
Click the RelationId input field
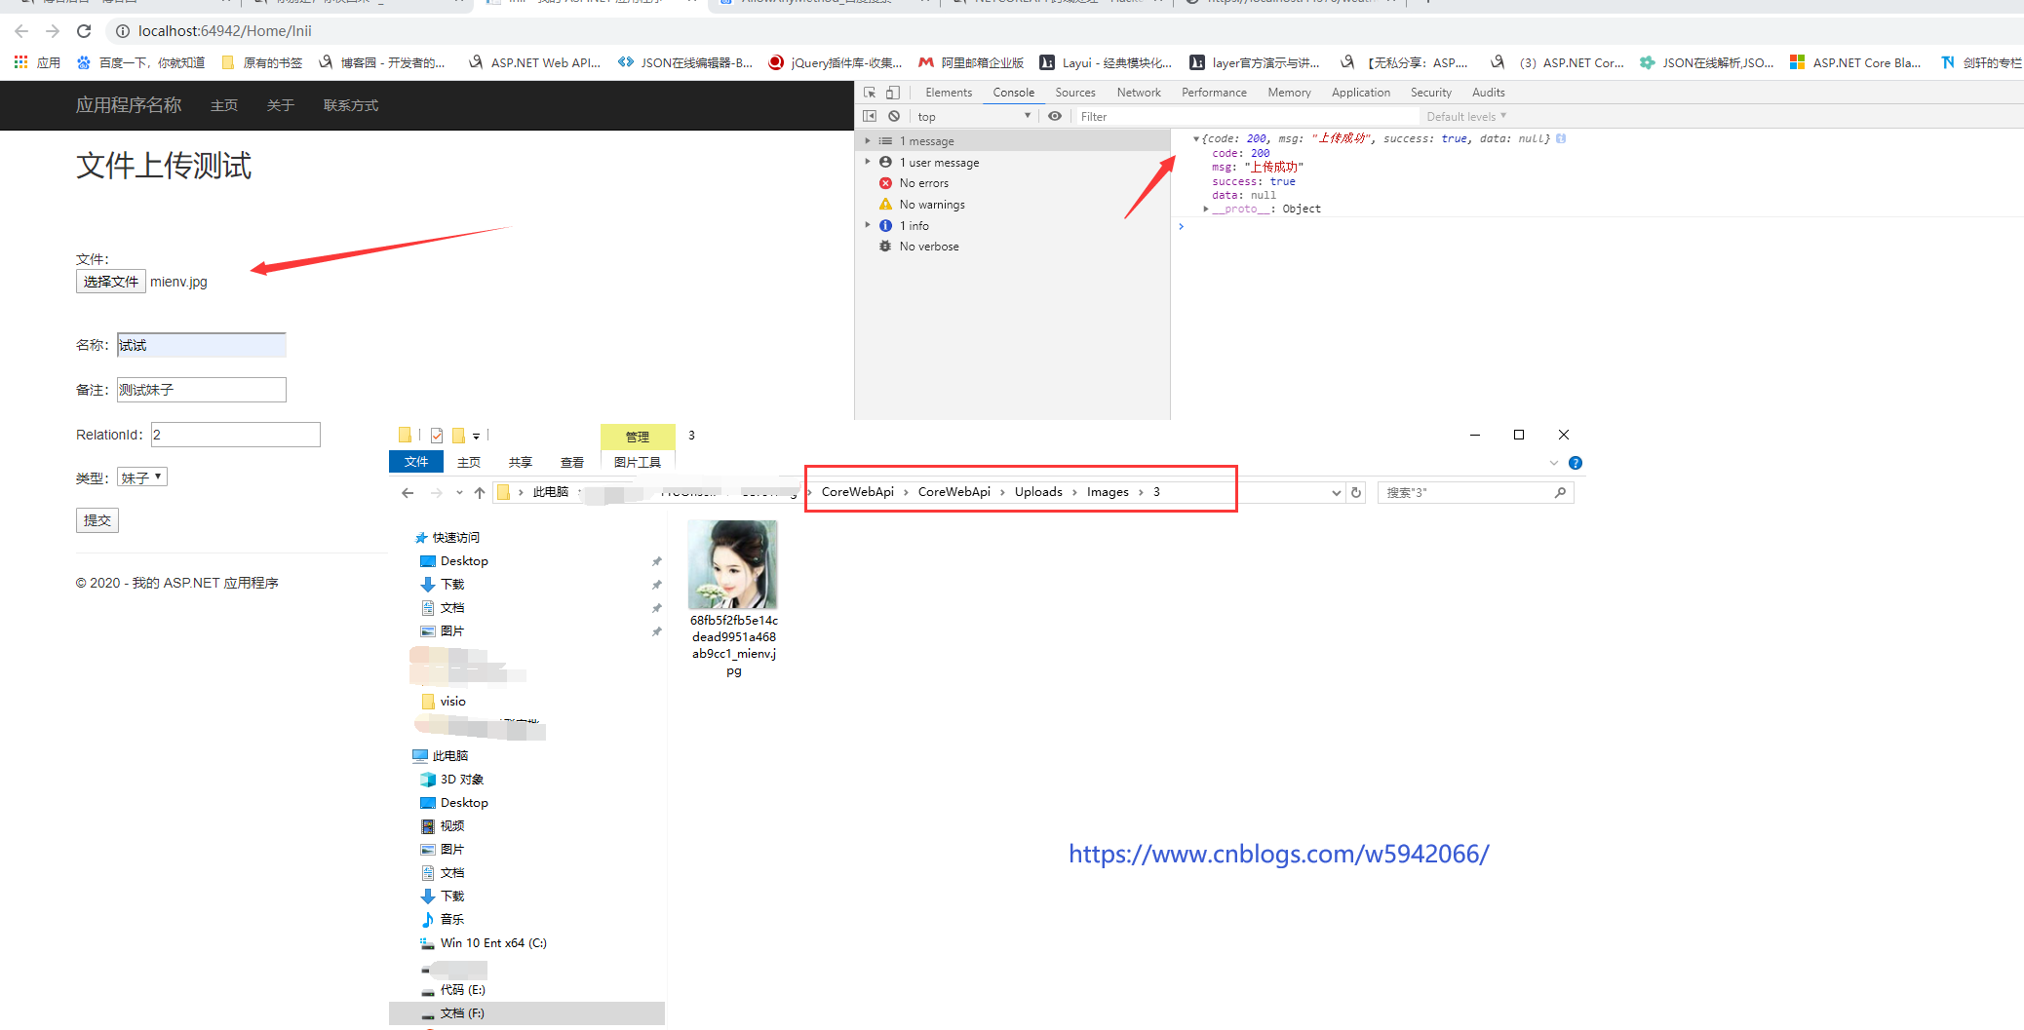tap(236, 435)
